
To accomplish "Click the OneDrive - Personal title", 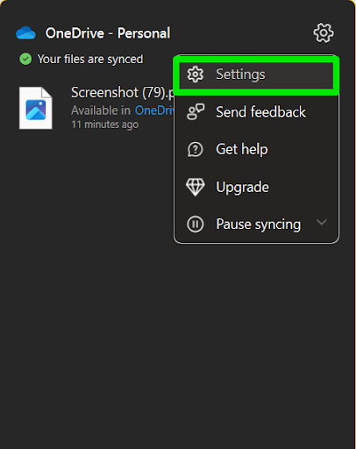I will click(108, 33).
